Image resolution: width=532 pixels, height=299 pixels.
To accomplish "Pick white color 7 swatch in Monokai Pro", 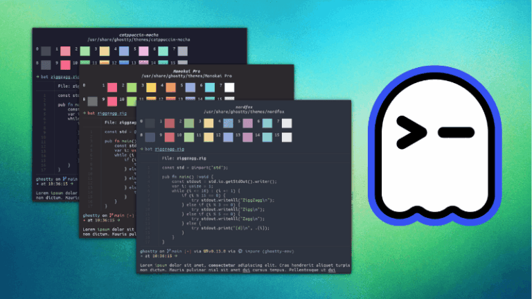I will coord(230,87).
